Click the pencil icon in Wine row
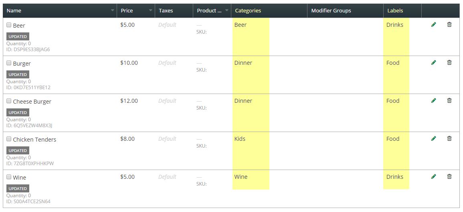 point(433,177)
